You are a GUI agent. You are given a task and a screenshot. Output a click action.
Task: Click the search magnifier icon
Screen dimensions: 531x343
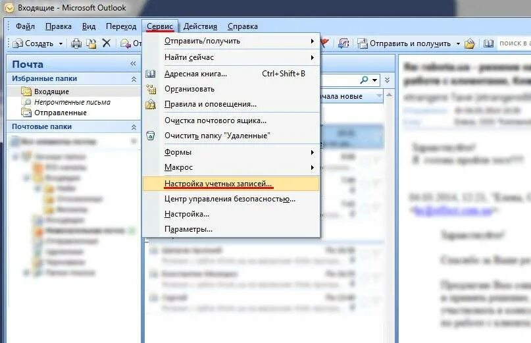coord(364,80)
